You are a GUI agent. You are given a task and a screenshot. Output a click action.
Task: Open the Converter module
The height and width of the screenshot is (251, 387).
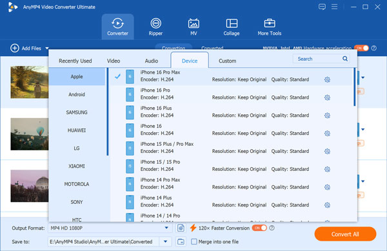pos(118,26)
